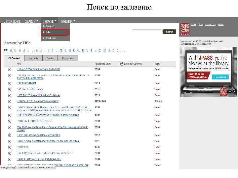Jump to titles starting with B
The image size is (238, 178).
[x=15, y=50]
